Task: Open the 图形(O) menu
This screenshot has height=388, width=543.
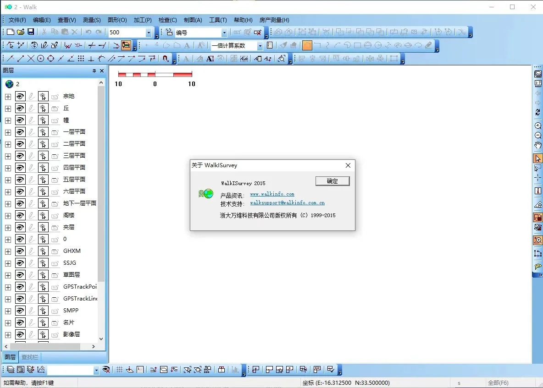Action: (x=117, y=20)
